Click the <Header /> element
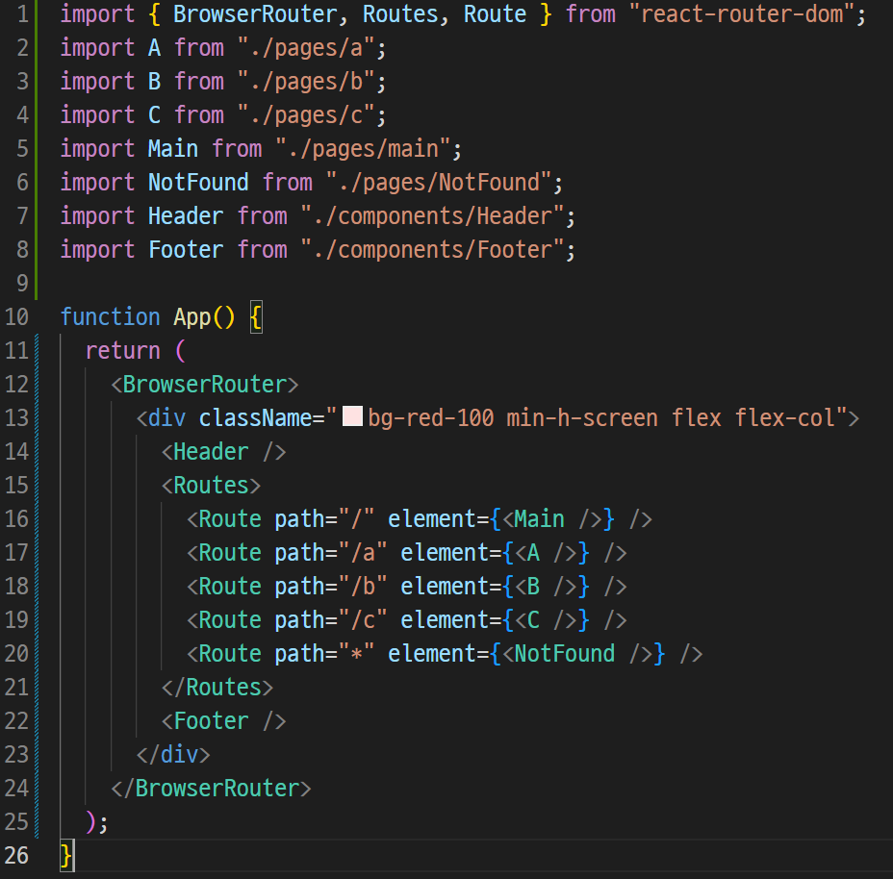Viewport: 893px width, 879px height. 224,451
